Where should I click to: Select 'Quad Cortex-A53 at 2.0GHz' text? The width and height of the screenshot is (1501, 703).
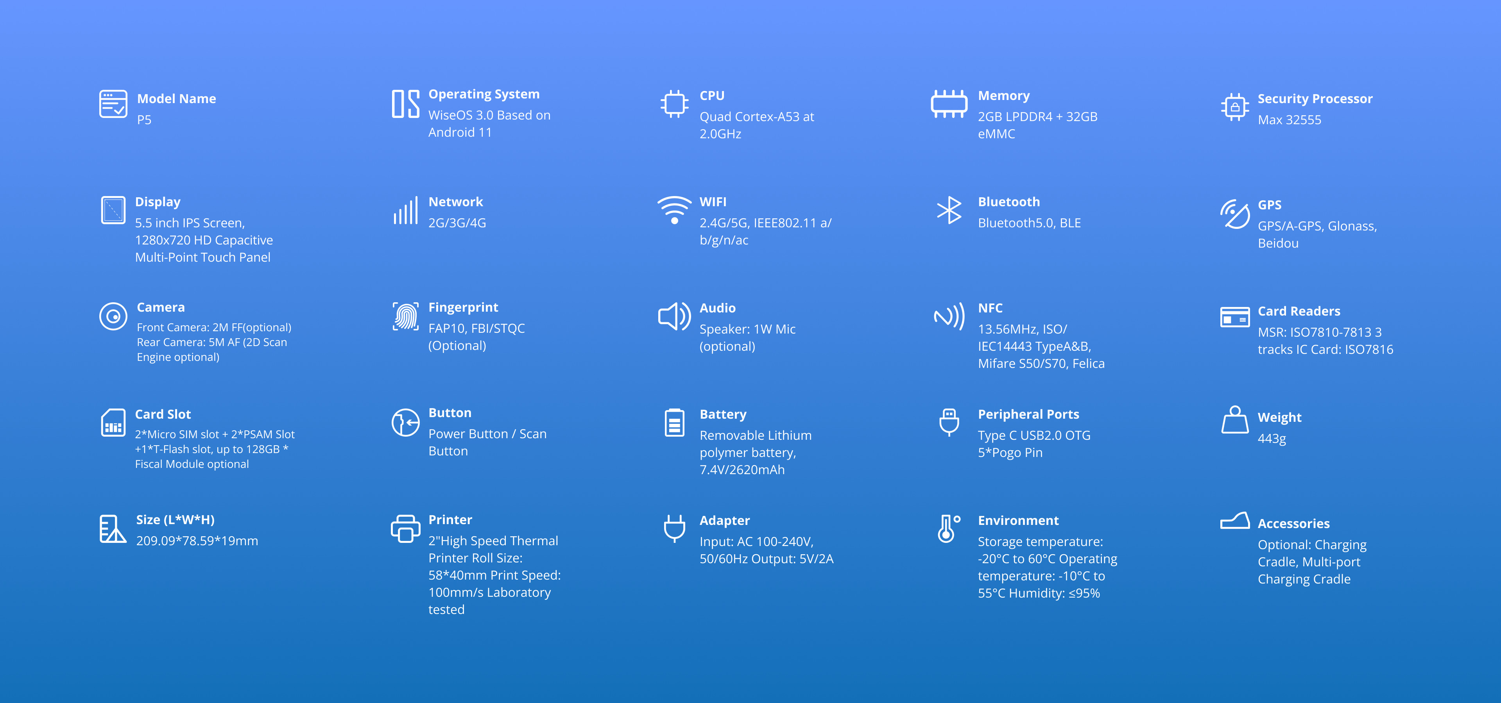click(756, 125)
